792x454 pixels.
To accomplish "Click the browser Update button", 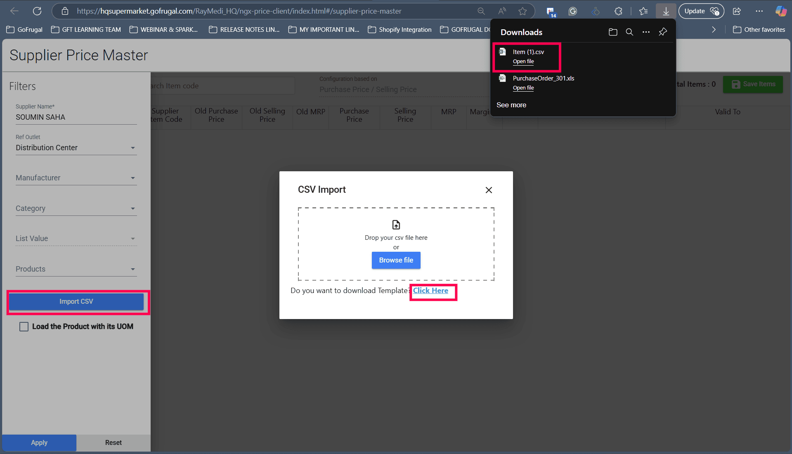I will (701, 11).
